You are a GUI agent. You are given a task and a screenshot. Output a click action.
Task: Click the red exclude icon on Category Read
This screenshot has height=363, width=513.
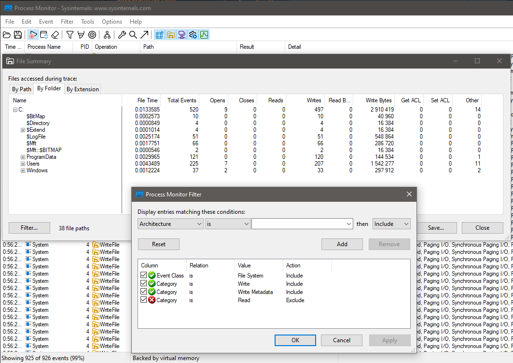tap(152, 300)
